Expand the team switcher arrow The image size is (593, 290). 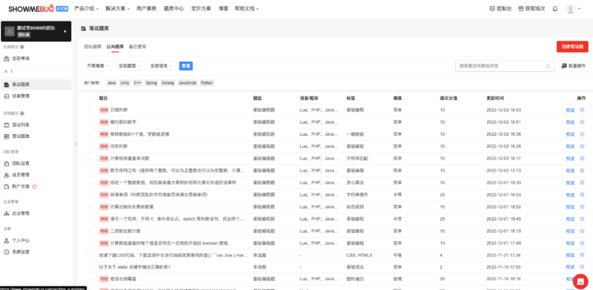pyautogui.click(x=65, y=31)
